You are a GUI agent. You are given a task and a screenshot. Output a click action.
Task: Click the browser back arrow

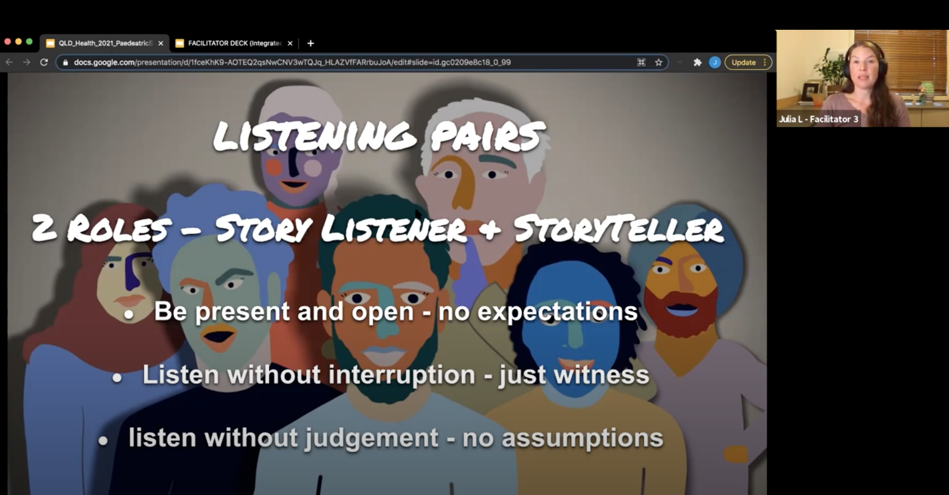[x=9, y=62]
